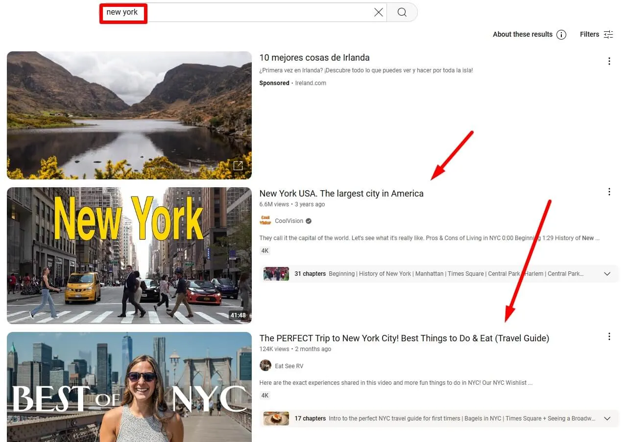Click the info icon beside About these results
The image size is (626, 442).
click(561, 34)
